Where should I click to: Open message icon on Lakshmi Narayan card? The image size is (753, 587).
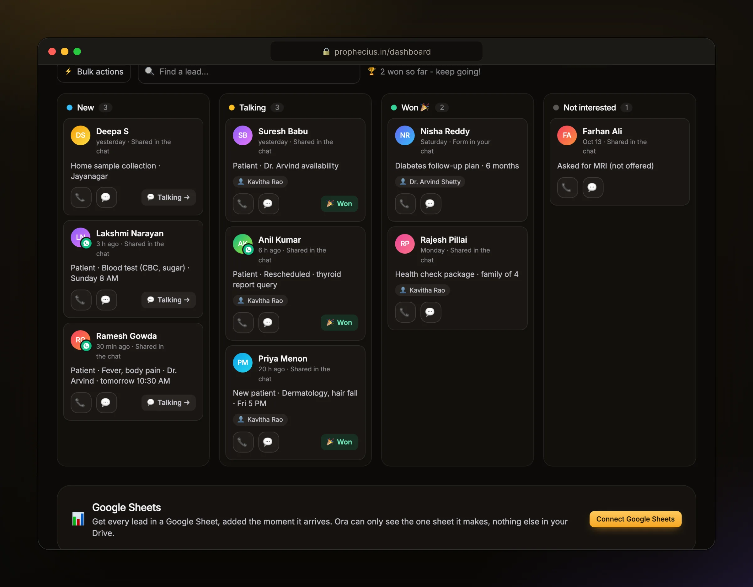106,300
